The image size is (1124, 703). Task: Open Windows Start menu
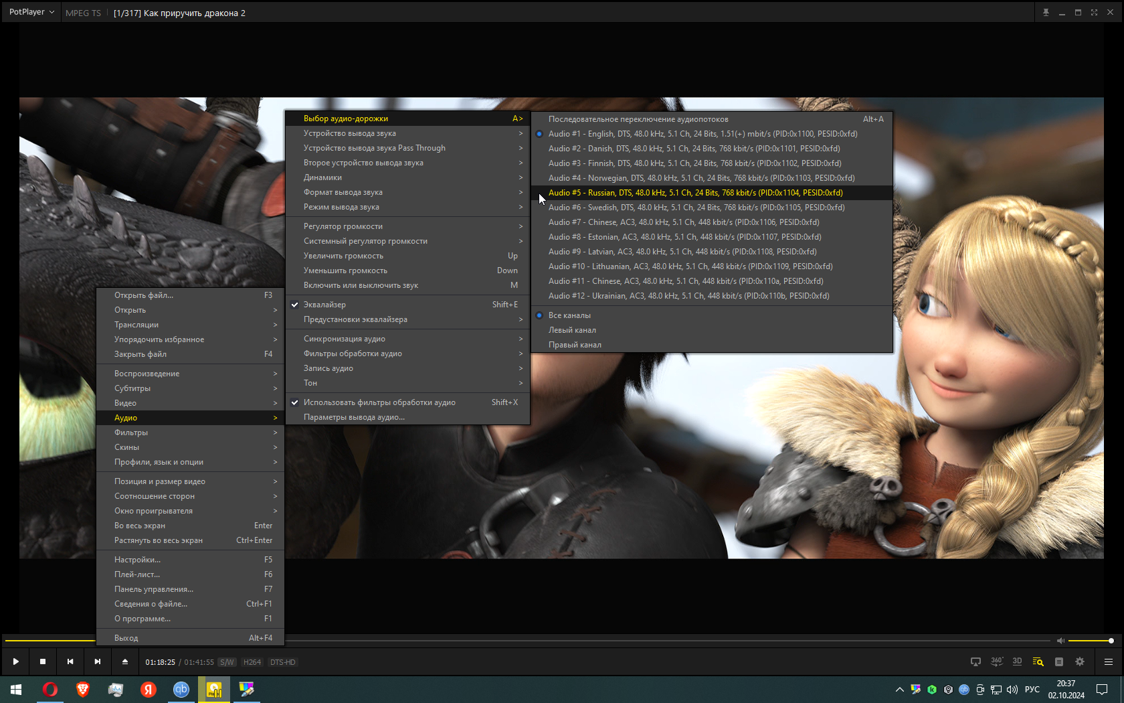click(16, 690)
